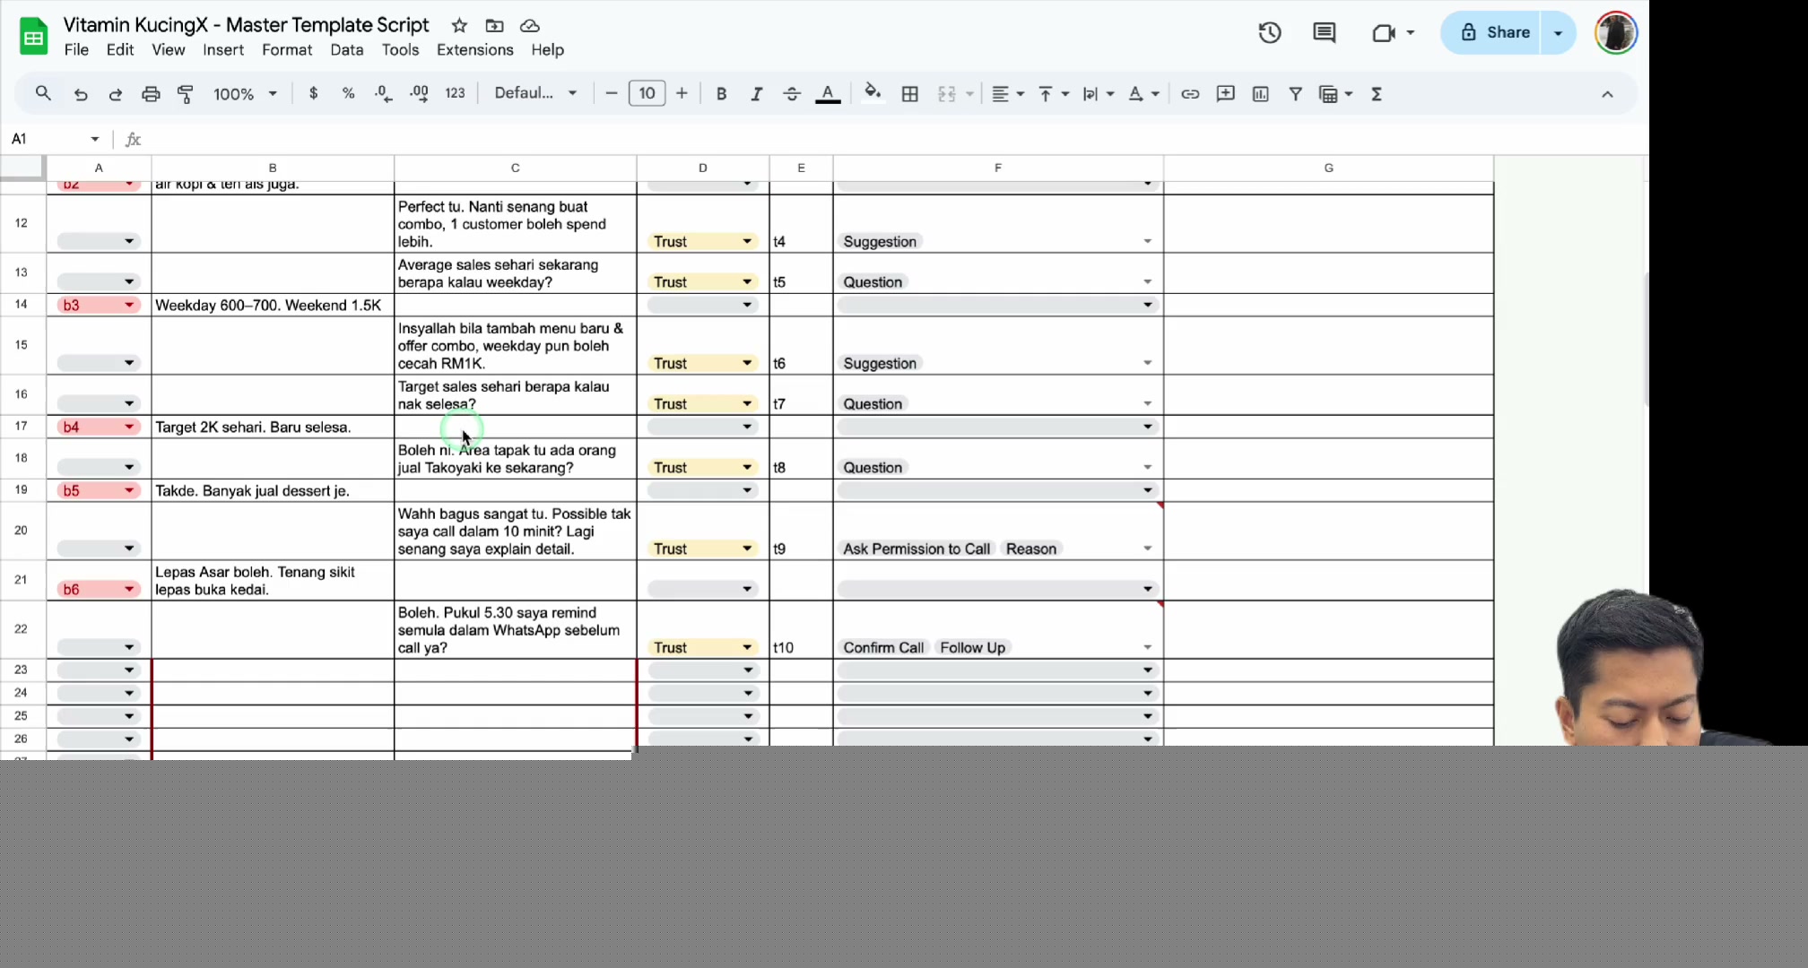Open more number formats 123 button
1808x968 pixels.
[455, 93]
